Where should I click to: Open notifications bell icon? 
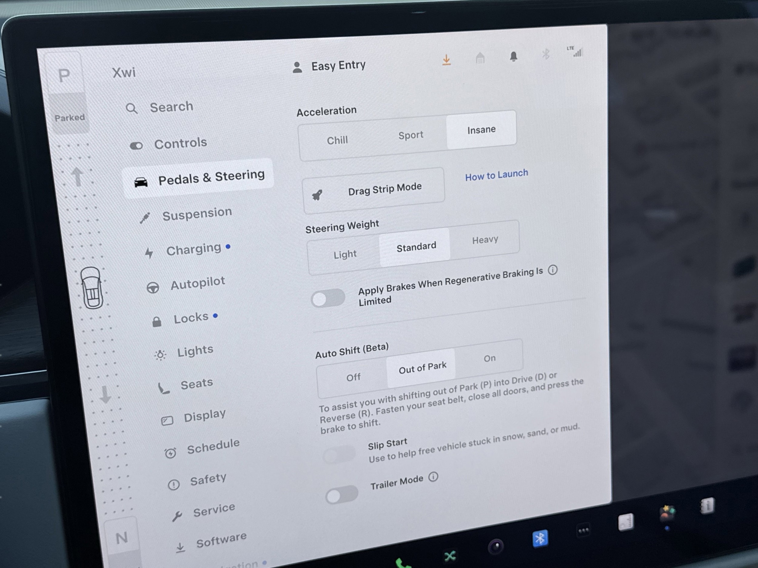[513, 56]
